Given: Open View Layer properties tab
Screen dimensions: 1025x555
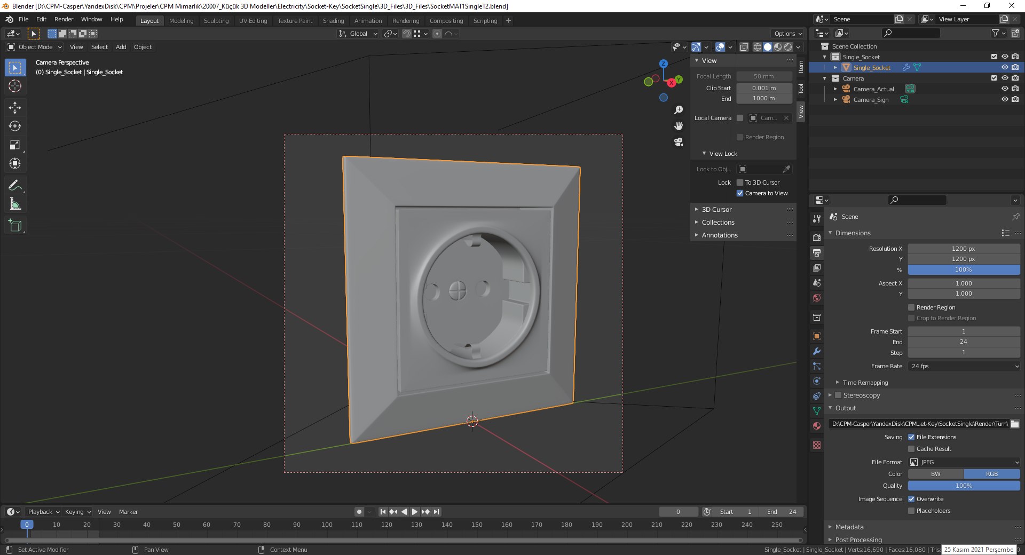Looking at the screenshot, I should 817,267.
